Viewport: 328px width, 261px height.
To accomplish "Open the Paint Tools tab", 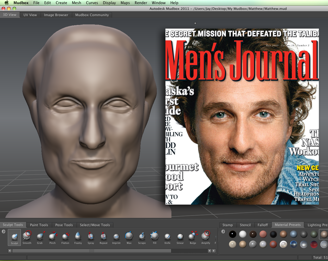I will 39,225.
